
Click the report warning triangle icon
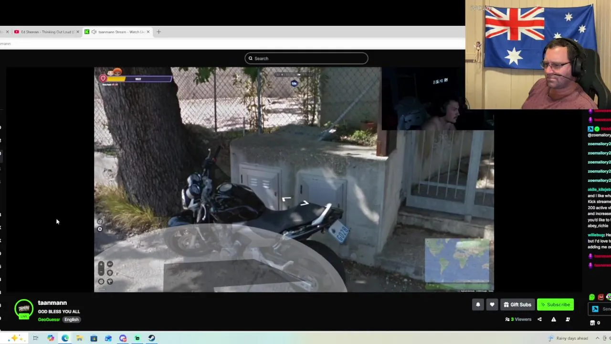pos(554,319)
